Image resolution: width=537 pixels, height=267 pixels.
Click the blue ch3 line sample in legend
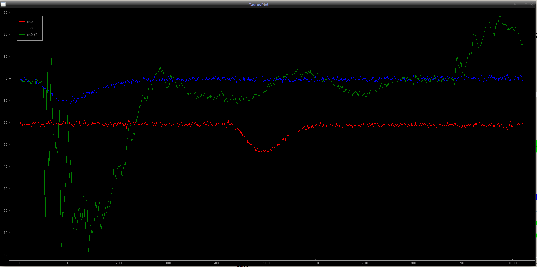(x=22, y=28)
